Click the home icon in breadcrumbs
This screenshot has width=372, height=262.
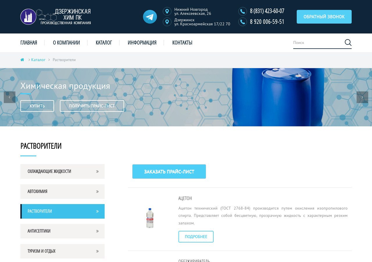click(x=22, y=60)
